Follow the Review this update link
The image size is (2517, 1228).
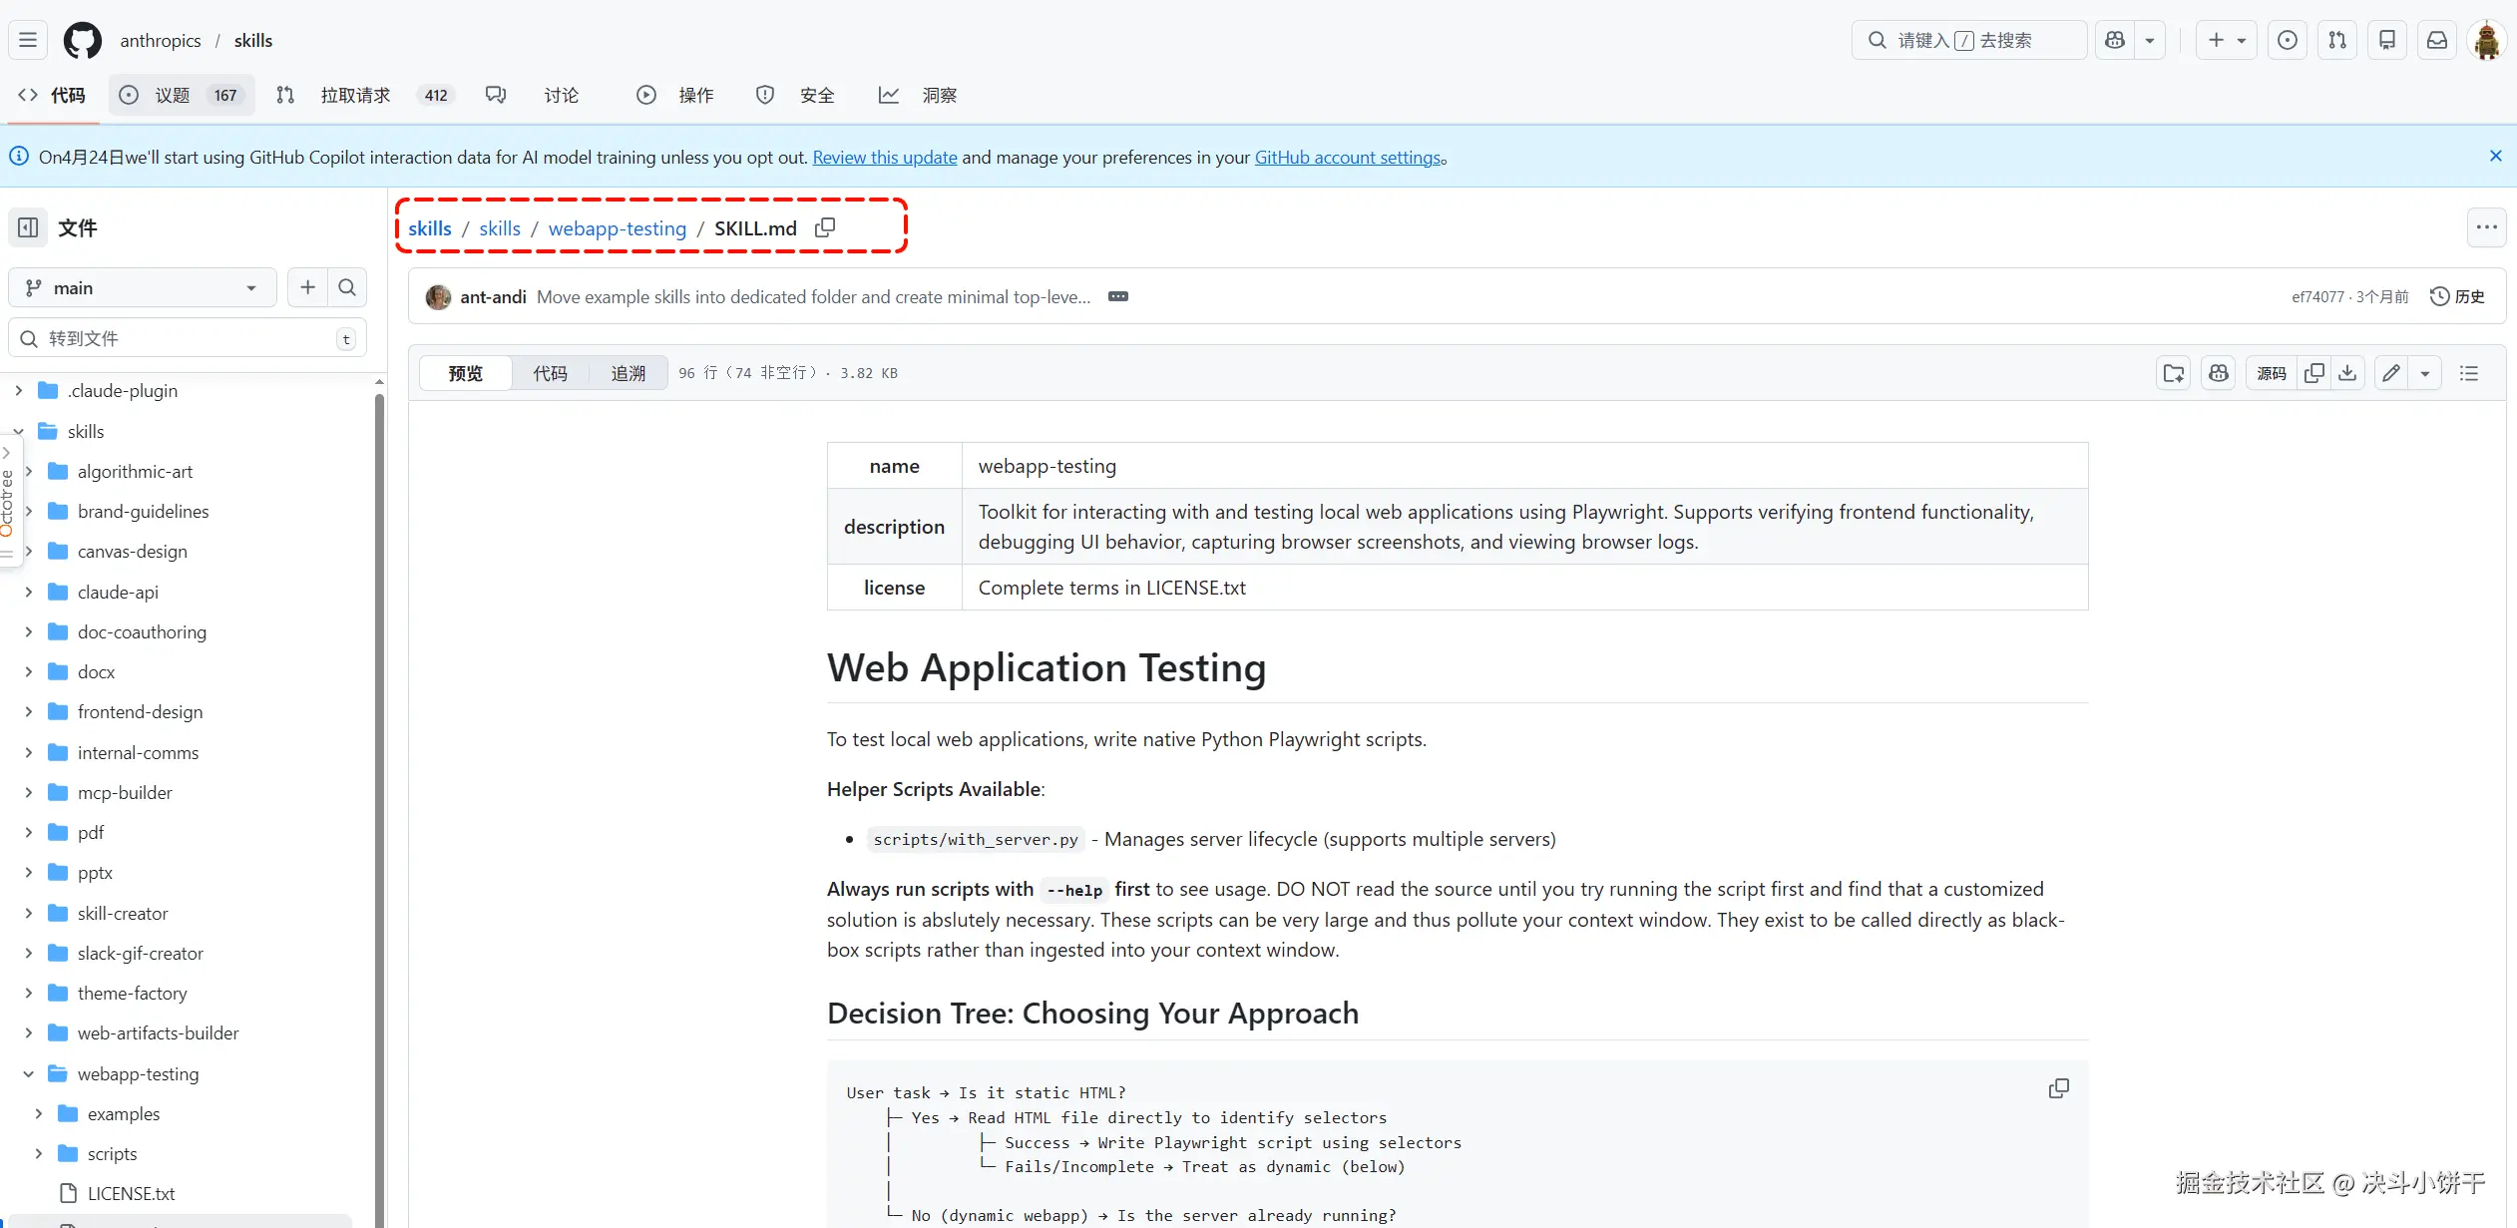tap(884, 158)
